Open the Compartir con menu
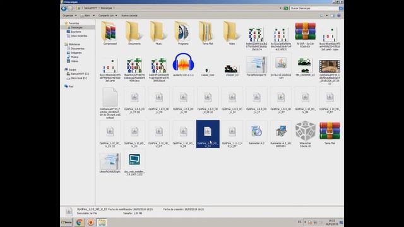The width and height of the screenshot is (404, 227). point(107,15)
